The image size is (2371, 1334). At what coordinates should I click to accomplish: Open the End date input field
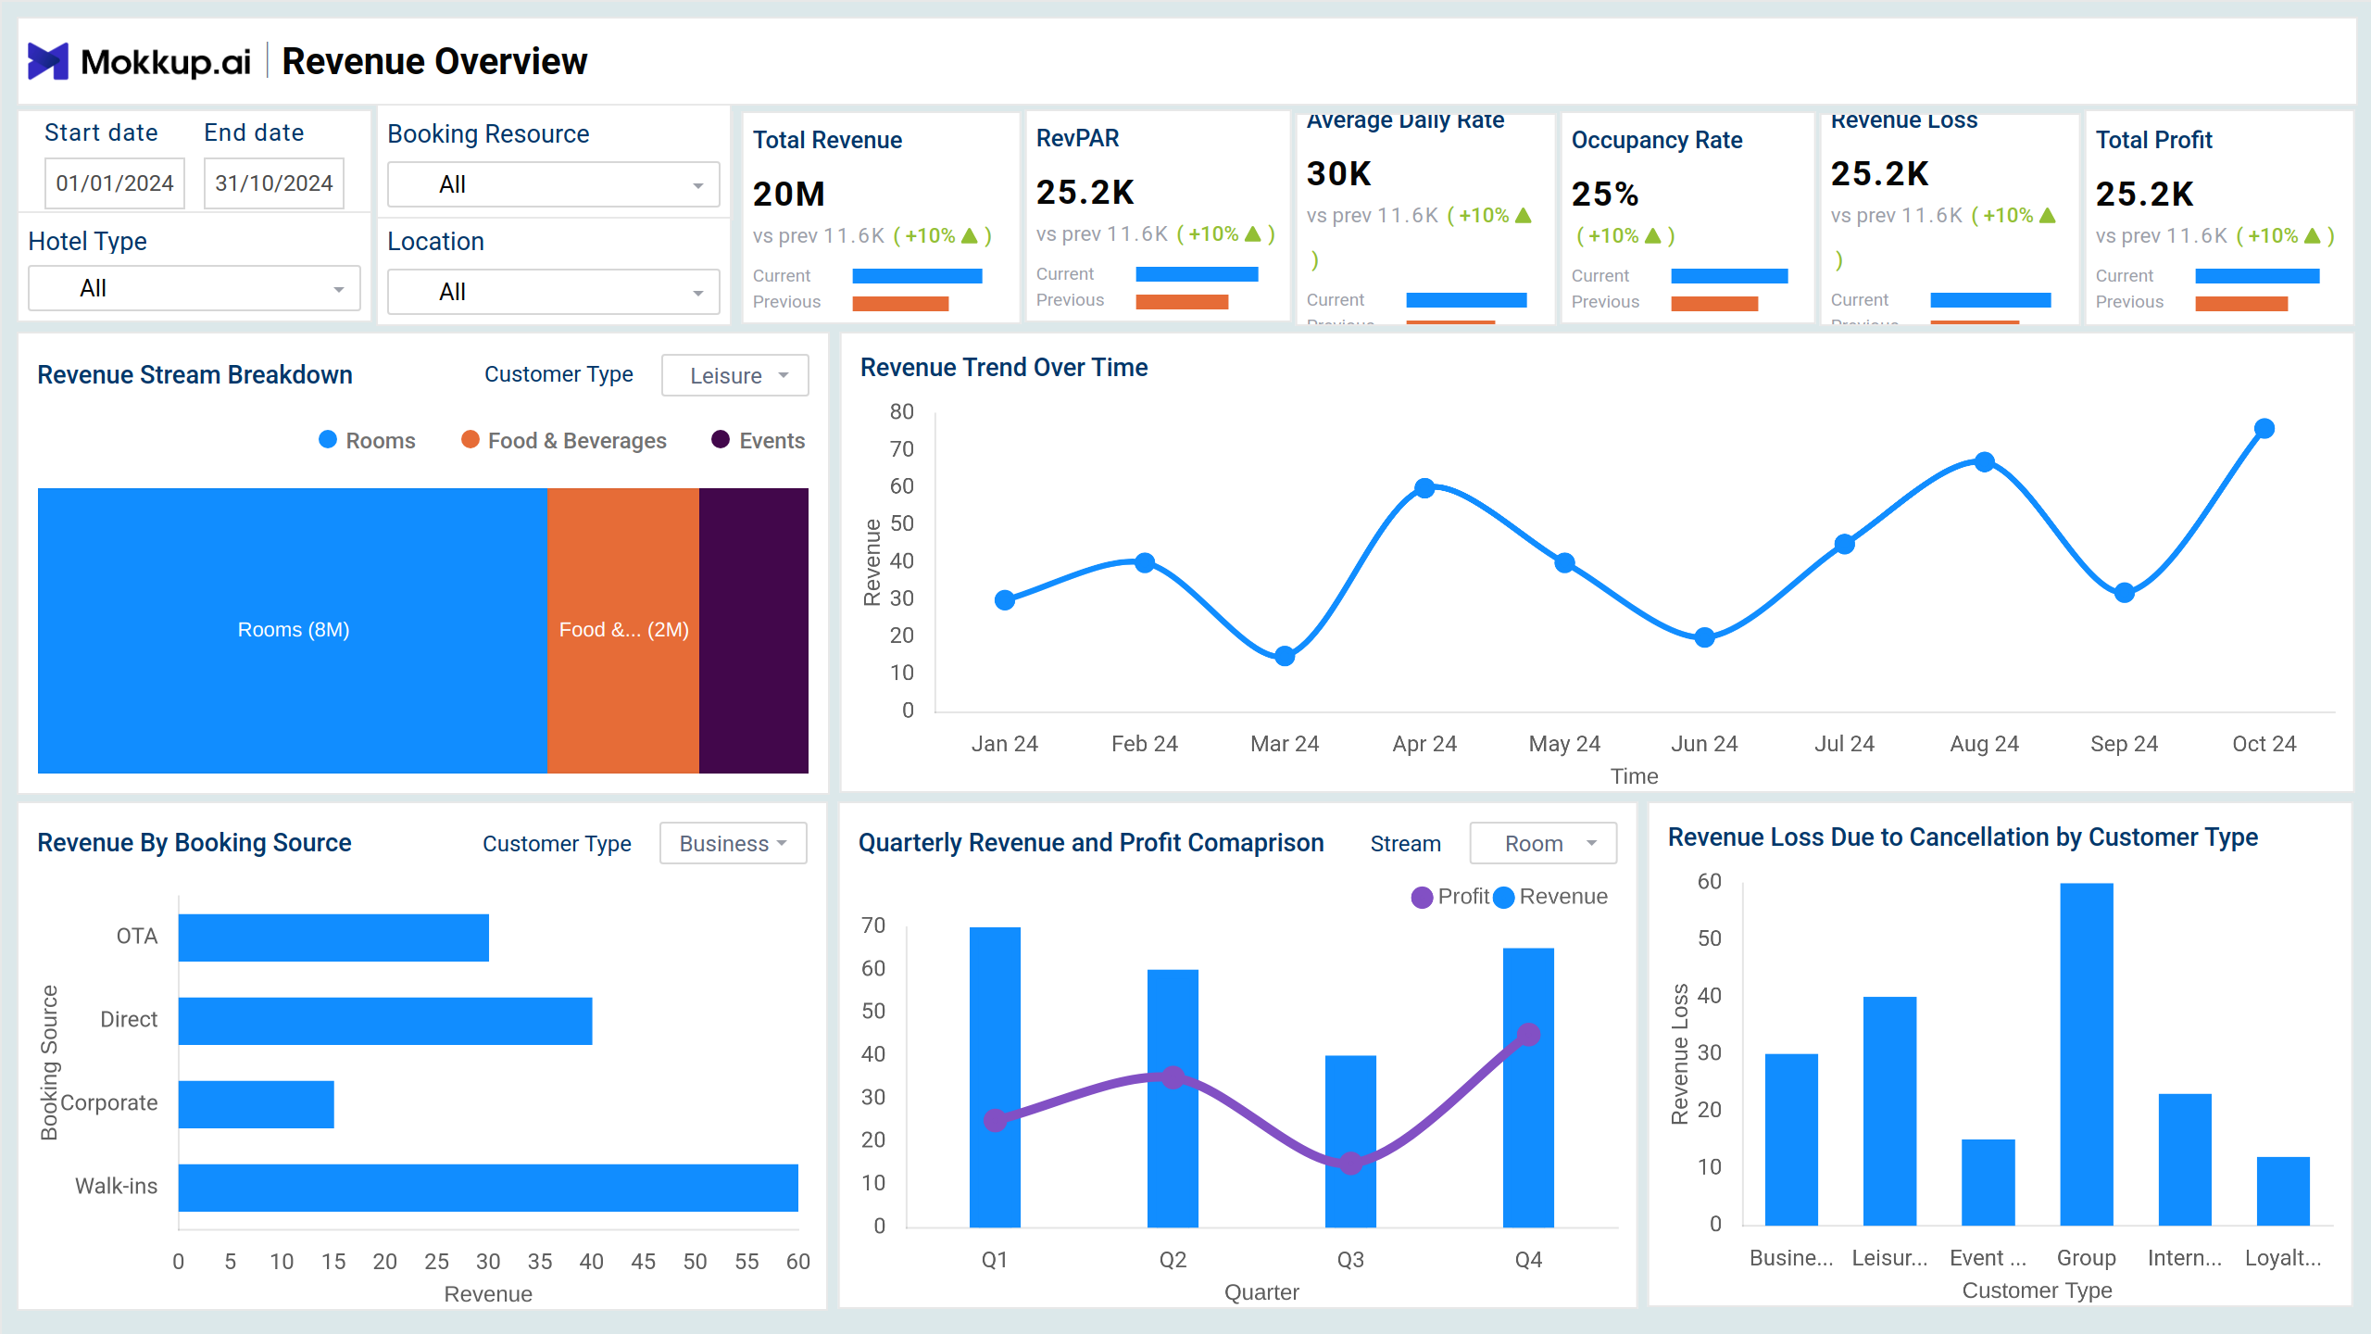[274, 183]
